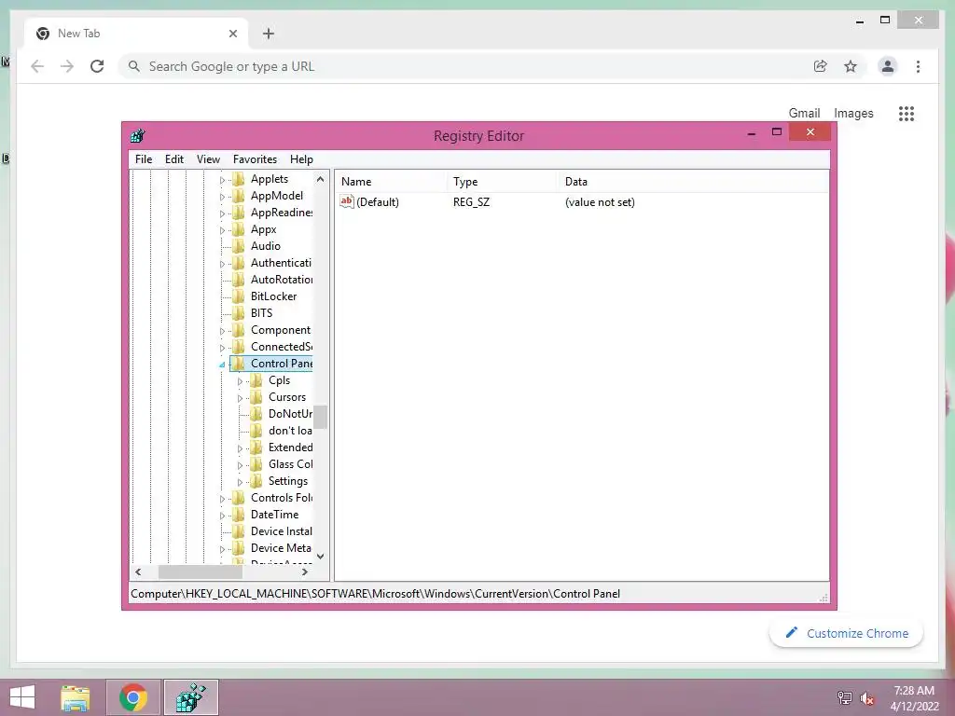Expand the Glass Col subkey

240,464
